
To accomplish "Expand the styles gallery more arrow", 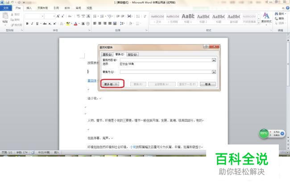I will tap(259, 23).
